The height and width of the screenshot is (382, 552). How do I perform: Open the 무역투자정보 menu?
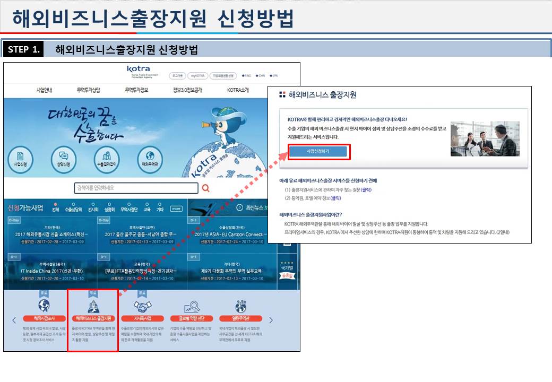(136, 90)
